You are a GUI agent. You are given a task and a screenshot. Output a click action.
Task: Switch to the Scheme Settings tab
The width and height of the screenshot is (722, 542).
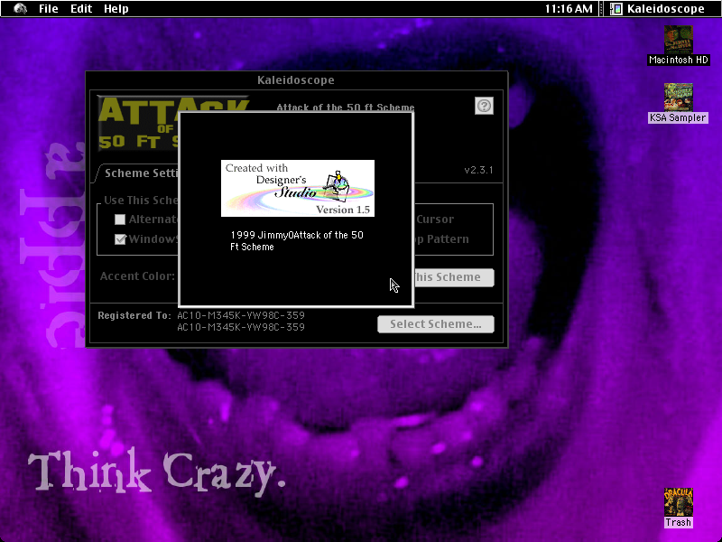coord(137,173)
